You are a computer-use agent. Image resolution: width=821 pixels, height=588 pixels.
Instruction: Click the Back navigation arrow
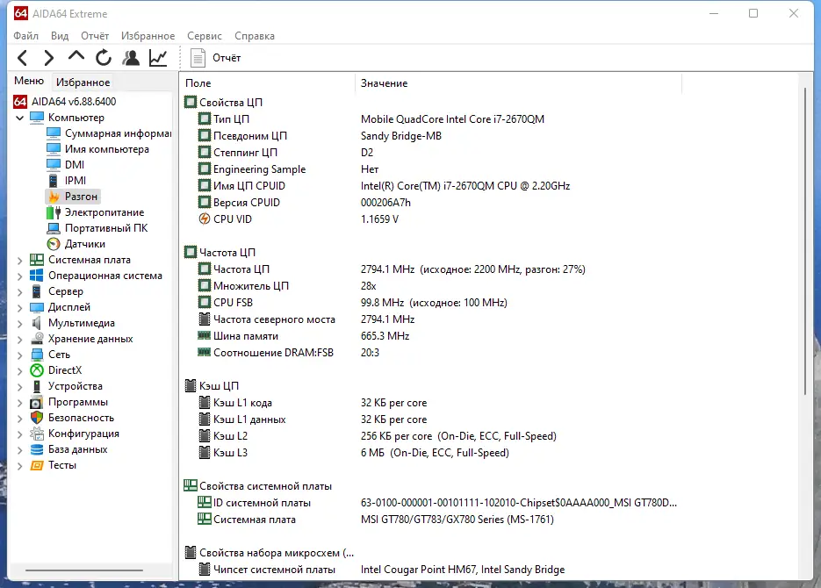click(23, 58)
